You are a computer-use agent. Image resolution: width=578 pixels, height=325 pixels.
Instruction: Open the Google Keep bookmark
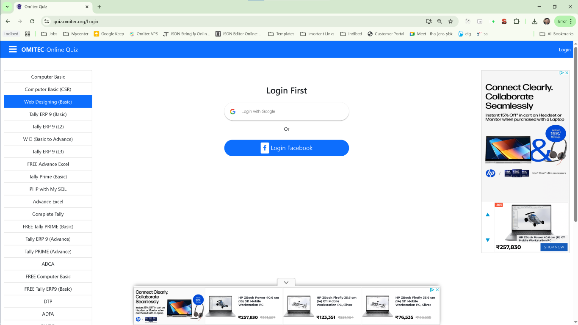109,34
